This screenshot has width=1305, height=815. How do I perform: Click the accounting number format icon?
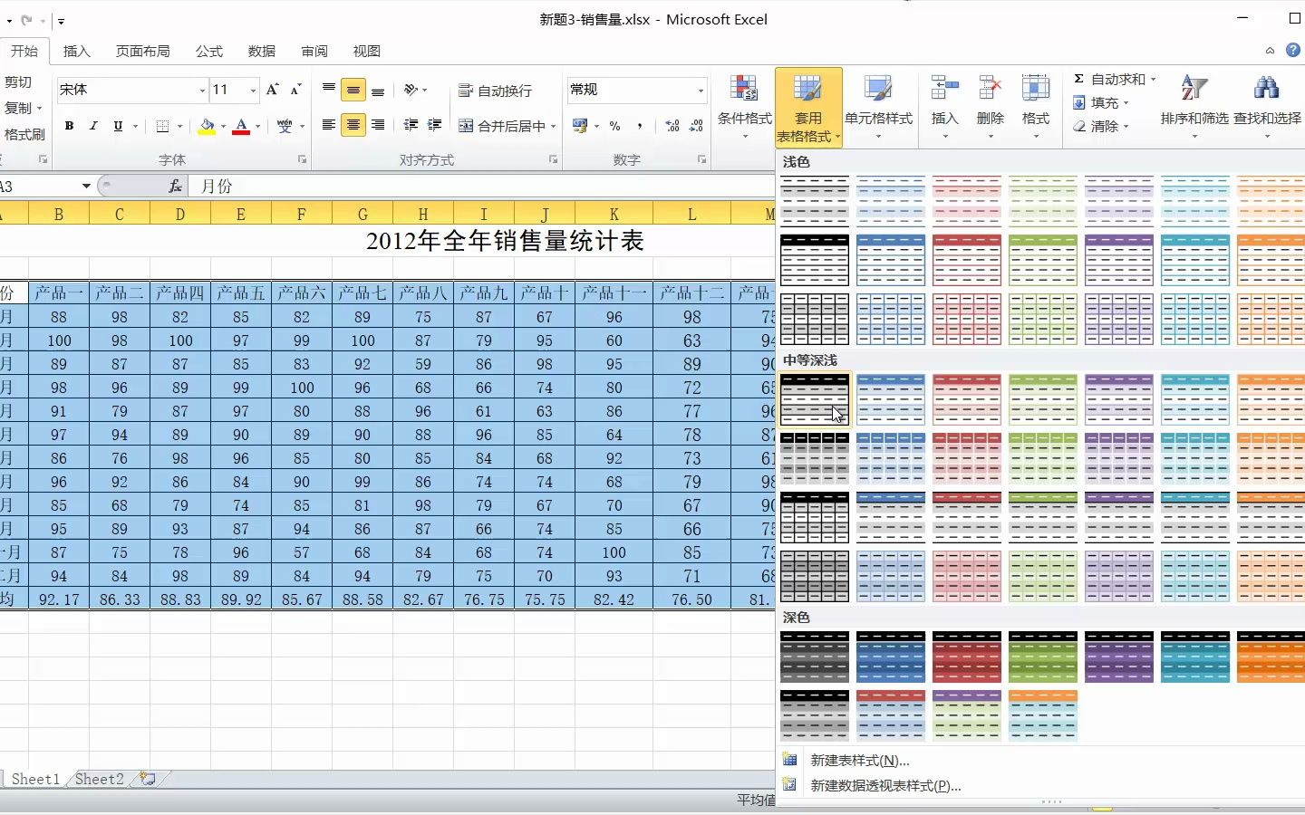580,126
